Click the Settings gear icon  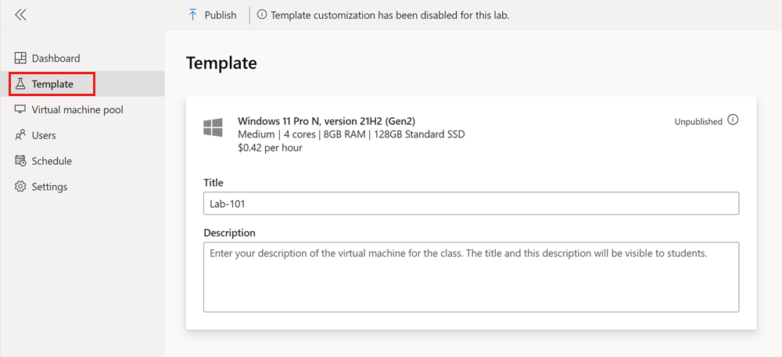(21, 187)
